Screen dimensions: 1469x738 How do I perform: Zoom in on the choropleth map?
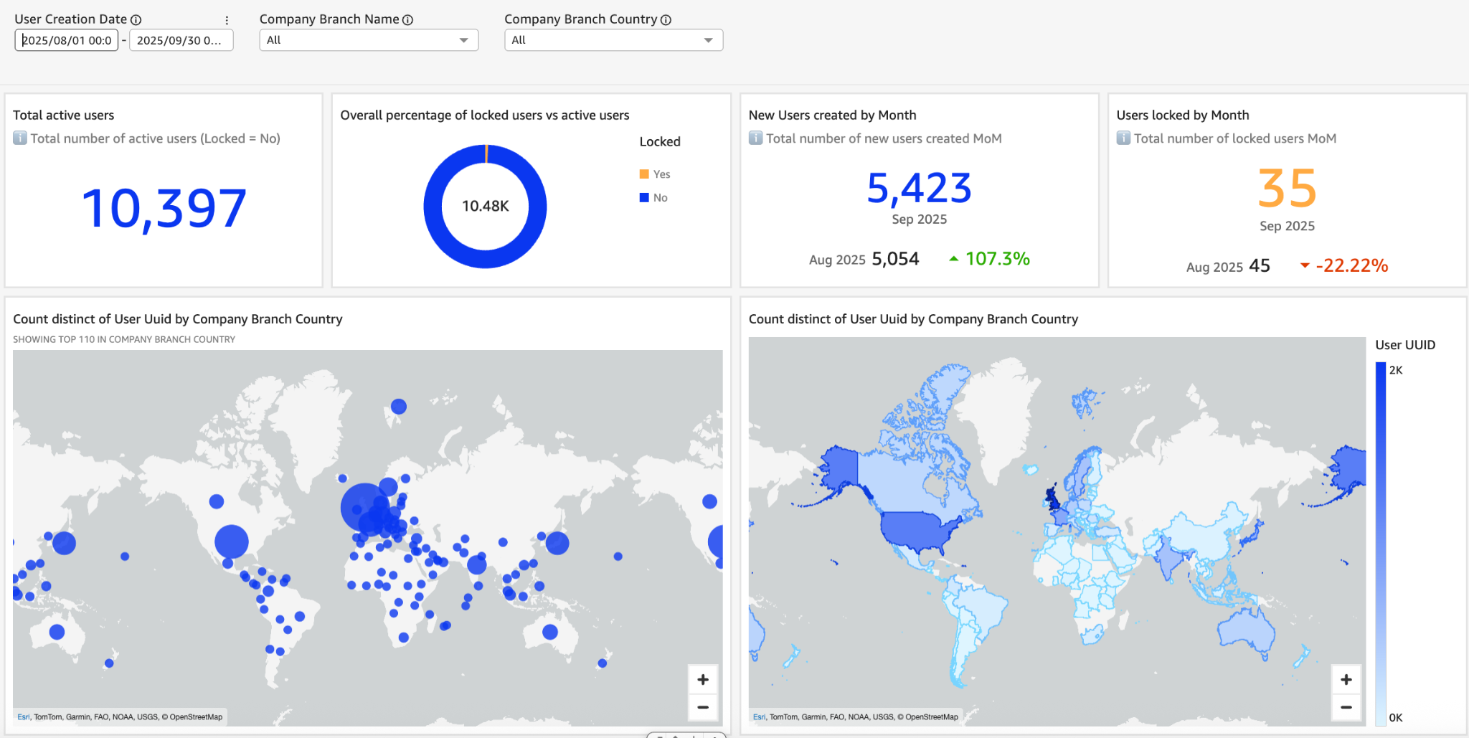tap(1346, 679)
